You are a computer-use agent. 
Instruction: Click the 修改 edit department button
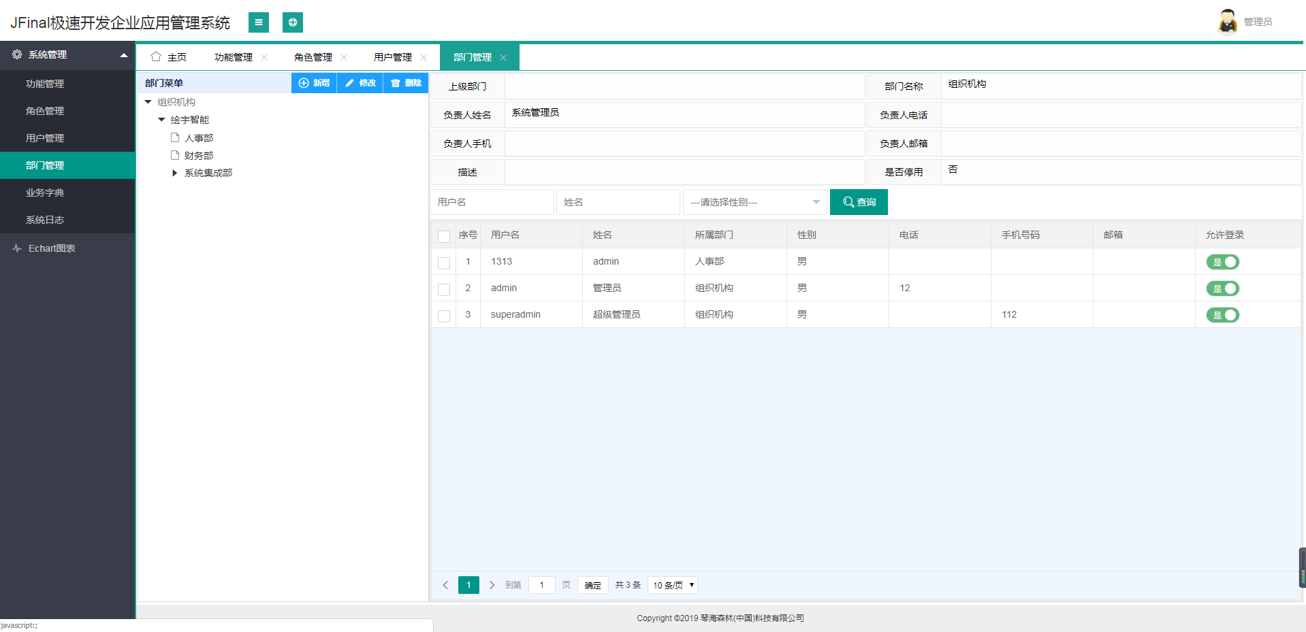(360, 83)
